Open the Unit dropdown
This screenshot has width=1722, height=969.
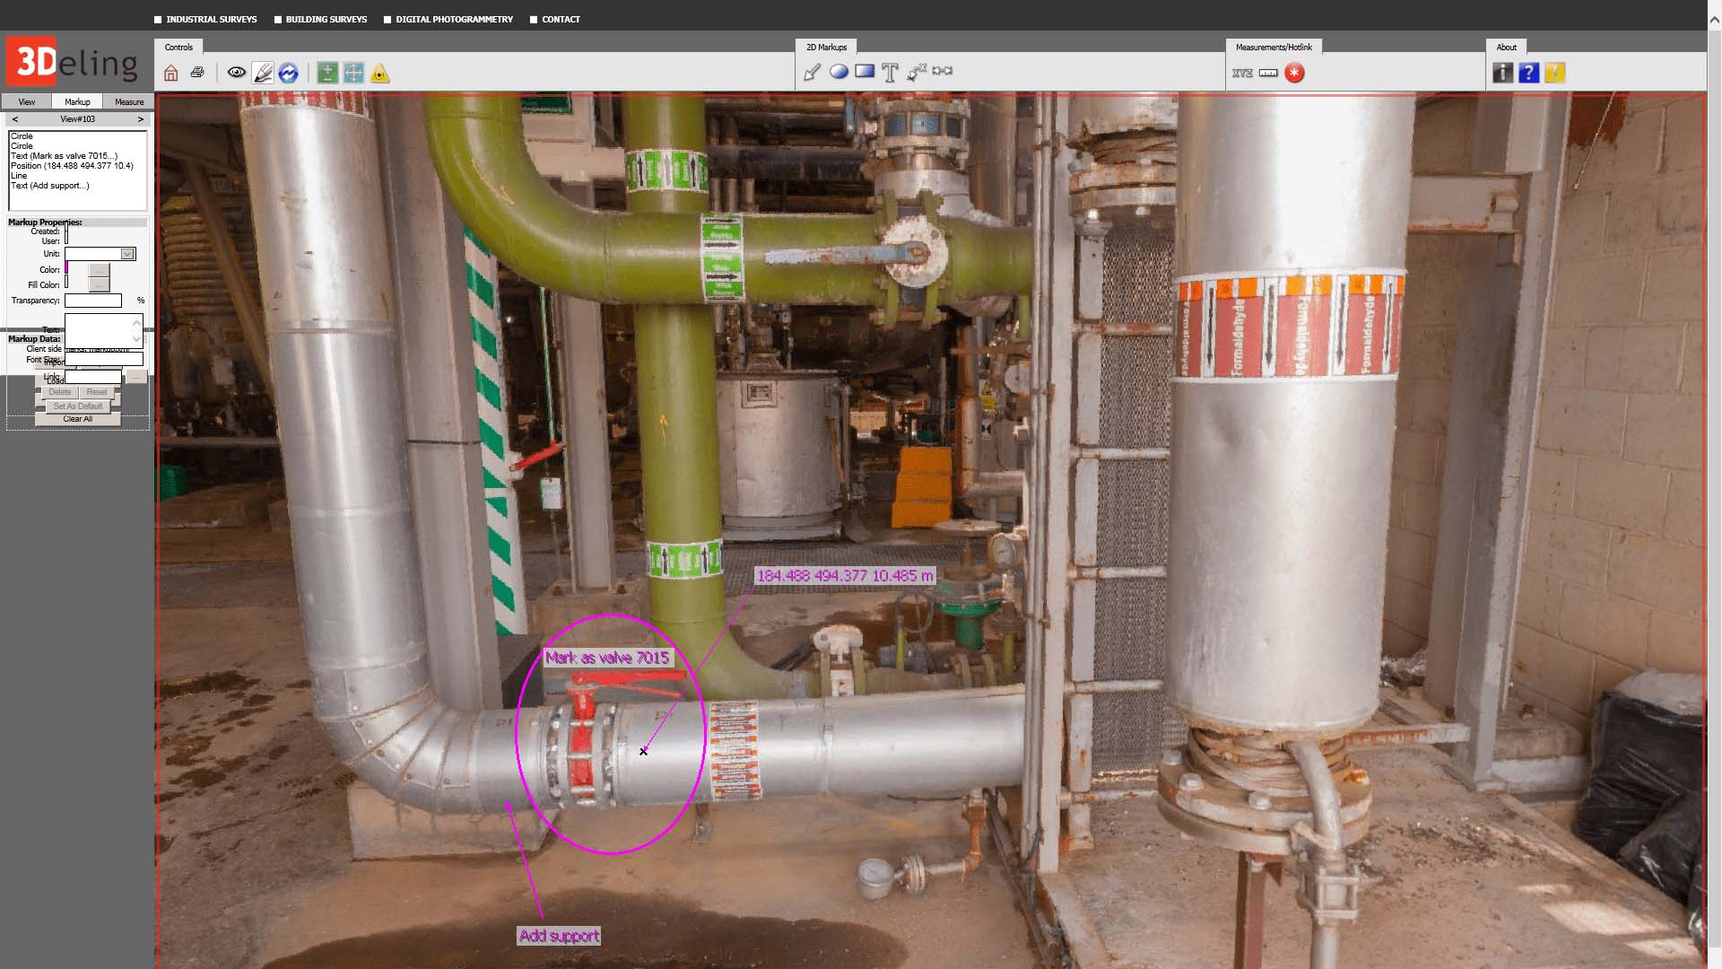(127, 254)
